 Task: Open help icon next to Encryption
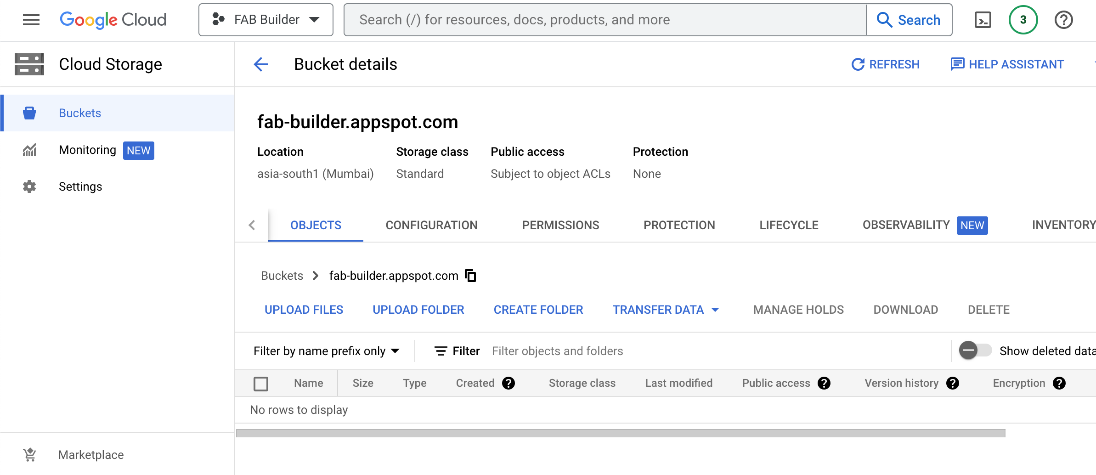click(x=1059, y=383)
